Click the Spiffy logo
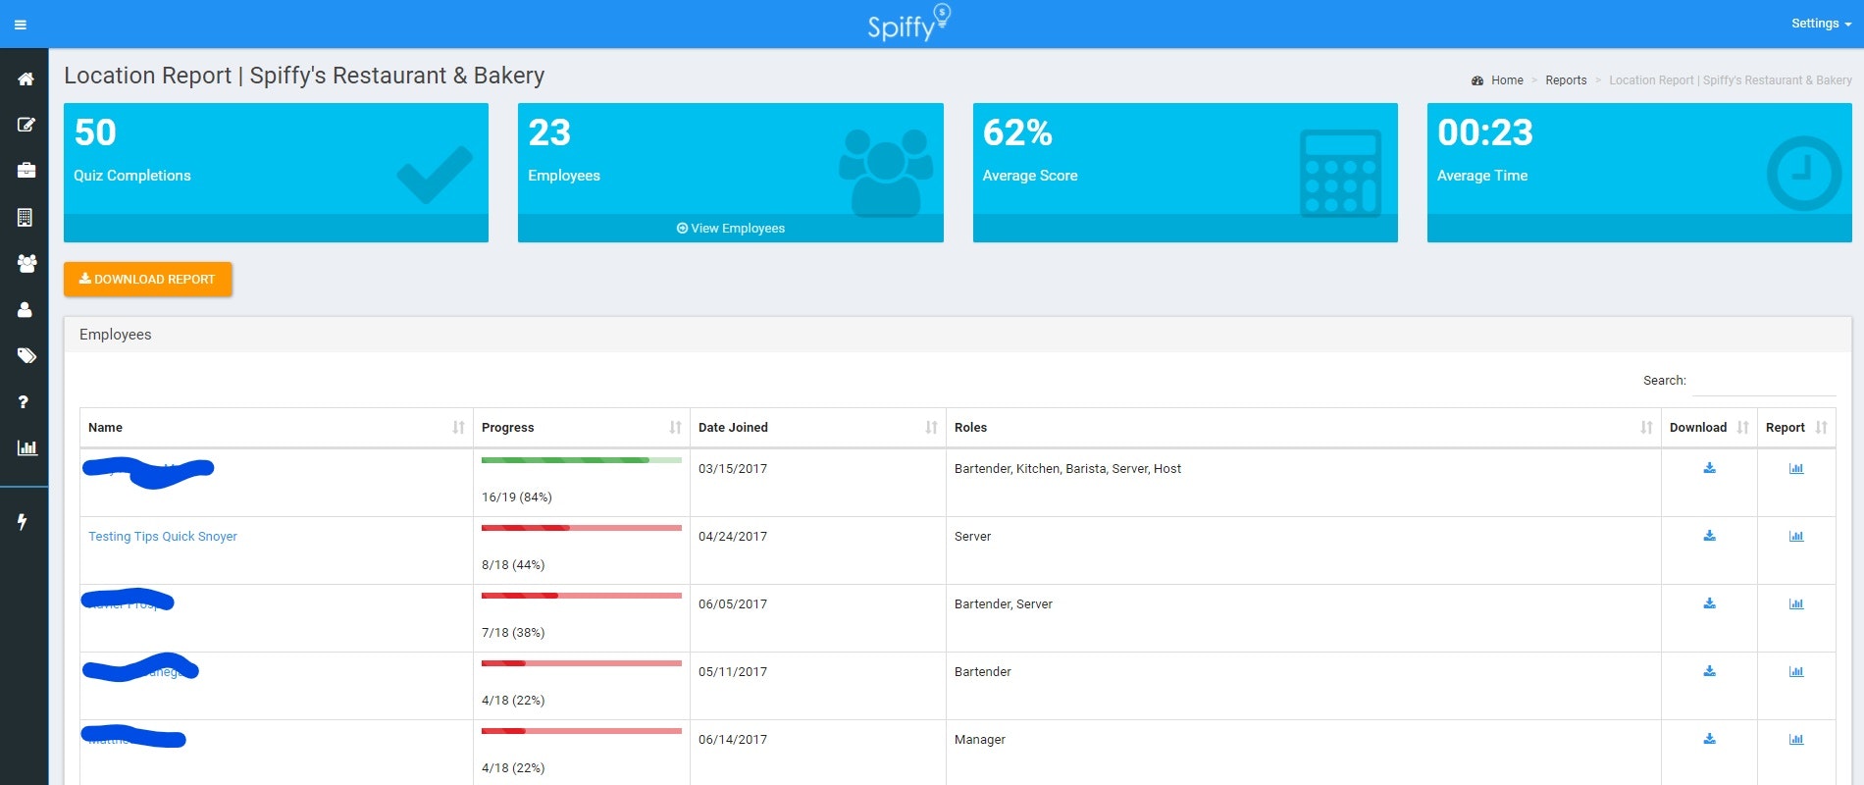Viewport: 1864px width, 785px height. [908, 23]
